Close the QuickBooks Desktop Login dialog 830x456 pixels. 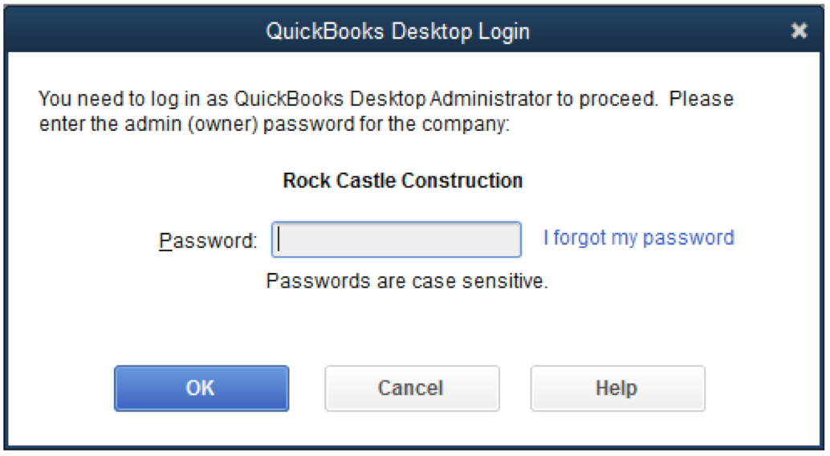pos(799,31)
